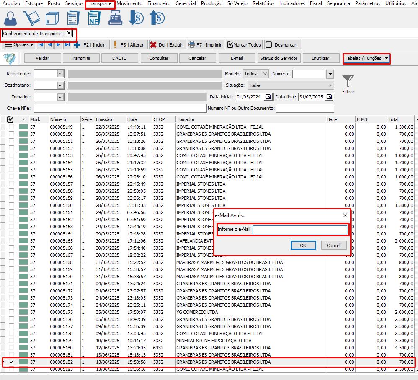Open the Financeiro menu
Image resolution: width=418 pixels, height=380 pixels.
point(159,3)
